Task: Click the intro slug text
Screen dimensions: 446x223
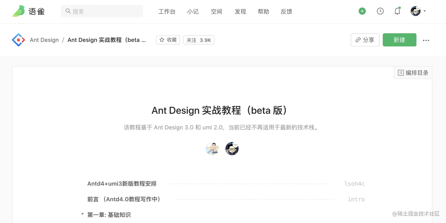Action: point(356,199)
